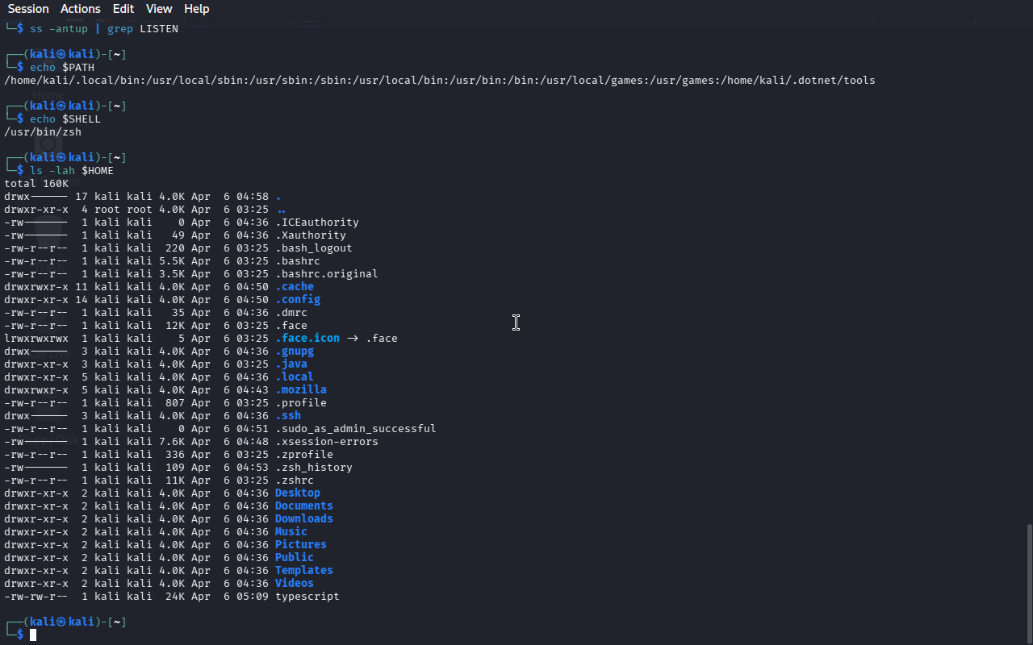
Task: Click the 'ls -lah $HOME' command text
Action: pyautogui.click(x=71, y=170)
